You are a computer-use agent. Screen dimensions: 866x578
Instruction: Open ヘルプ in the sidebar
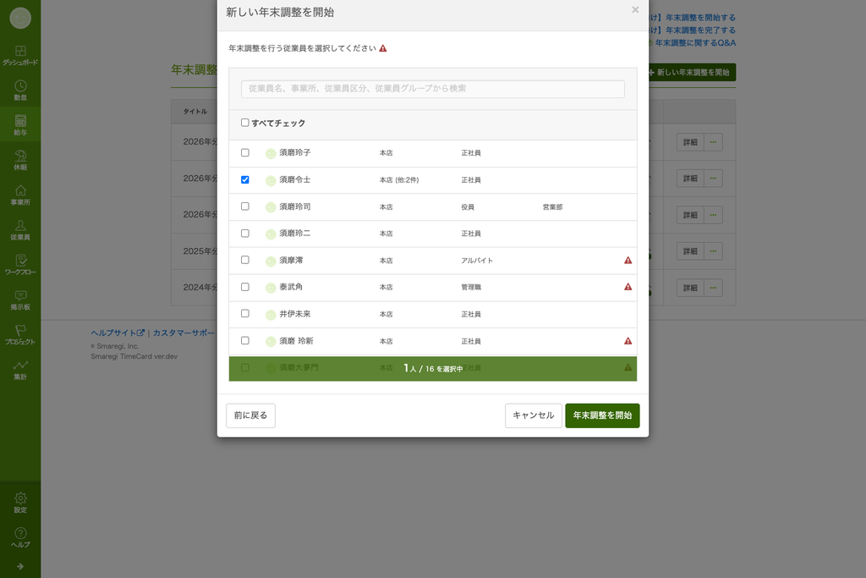point(20,537)
